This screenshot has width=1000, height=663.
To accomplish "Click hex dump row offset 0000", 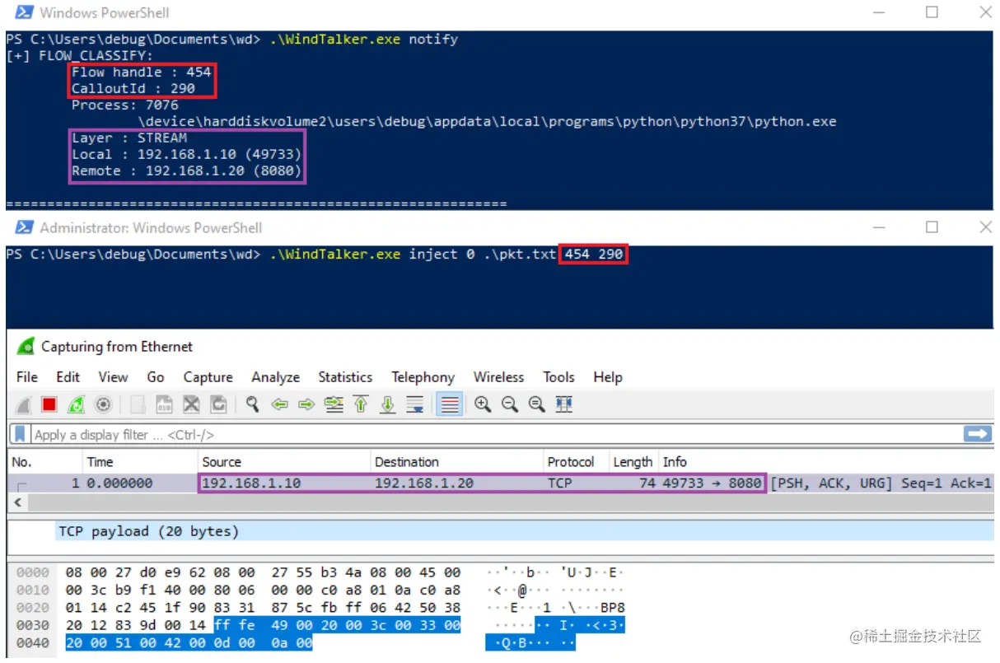I will [33, 572].
